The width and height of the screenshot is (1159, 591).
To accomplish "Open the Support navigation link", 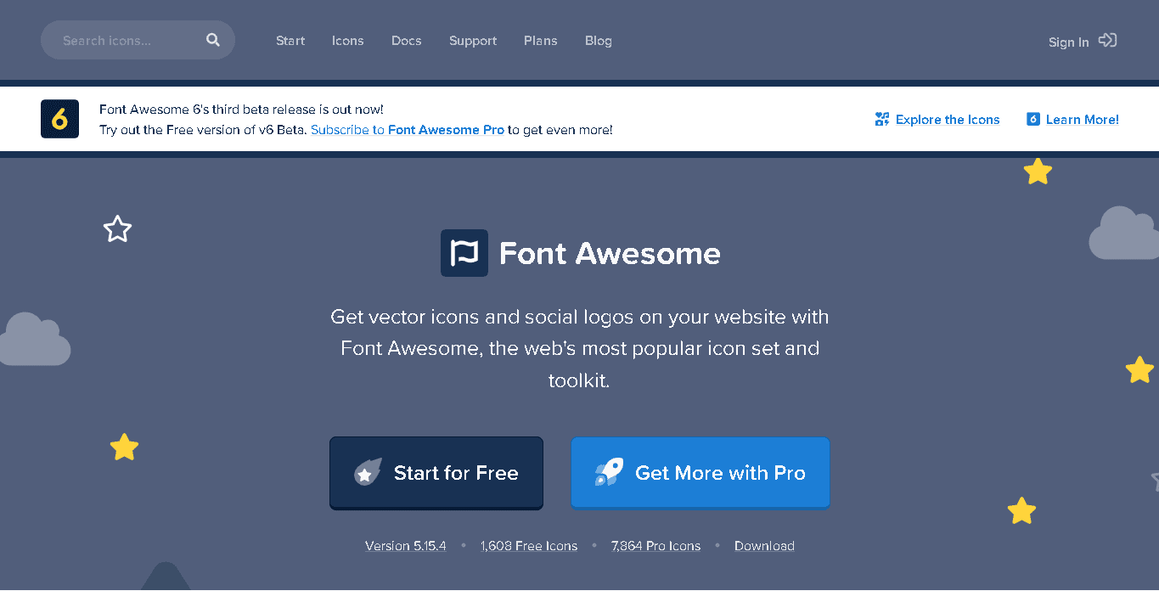I will [473, 41].
